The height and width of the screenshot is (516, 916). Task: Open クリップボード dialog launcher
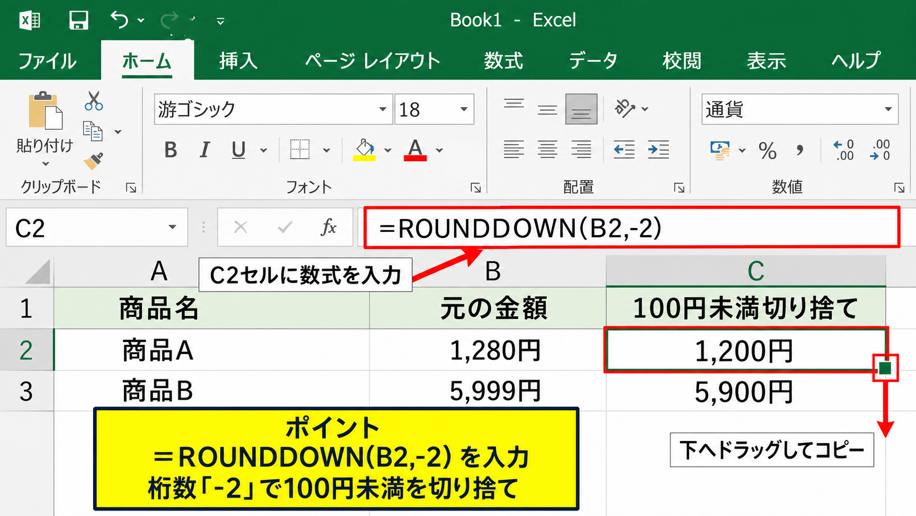pos(131,188)
